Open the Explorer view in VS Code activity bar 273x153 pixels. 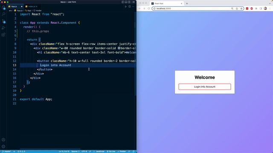coord(3,8)
